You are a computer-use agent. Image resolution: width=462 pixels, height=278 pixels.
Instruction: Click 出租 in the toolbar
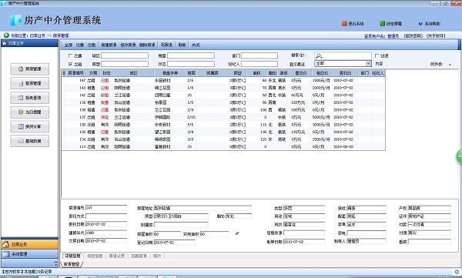point(92,45)
